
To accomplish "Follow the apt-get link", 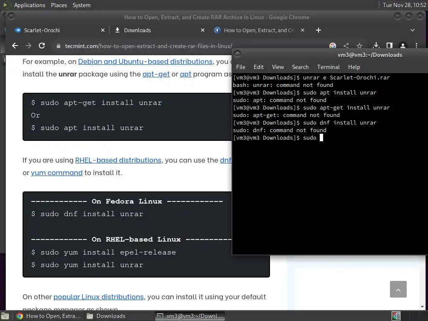I will point(156,74).
